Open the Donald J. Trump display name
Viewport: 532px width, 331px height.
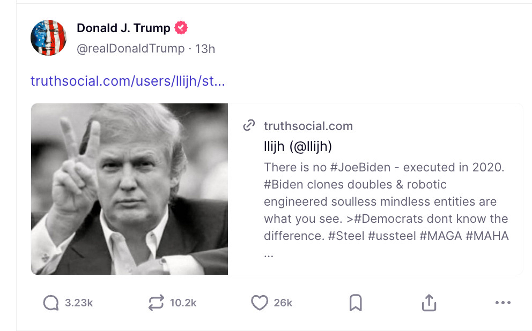[x=123, y=28]
